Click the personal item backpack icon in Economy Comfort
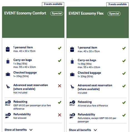Screen dimensions: 130x132 tap(8, 49)
